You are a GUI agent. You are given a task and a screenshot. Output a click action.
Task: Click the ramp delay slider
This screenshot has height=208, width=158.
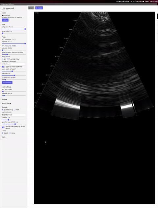click(x=13, y=33)
